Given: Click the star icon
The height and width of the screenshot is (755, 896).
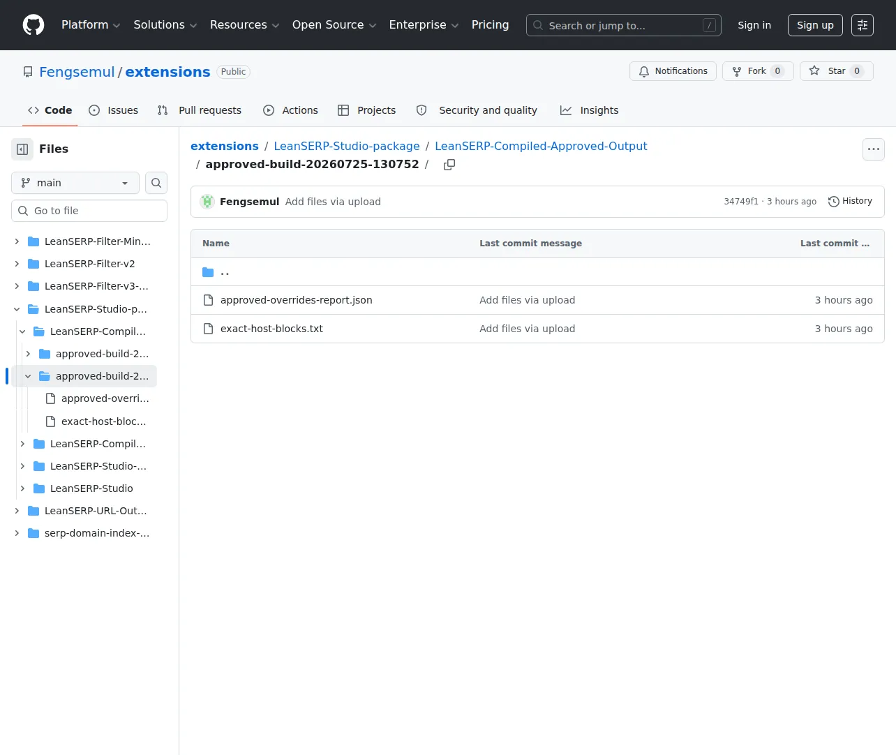Looking at the screenshot, I should (814, 71).
